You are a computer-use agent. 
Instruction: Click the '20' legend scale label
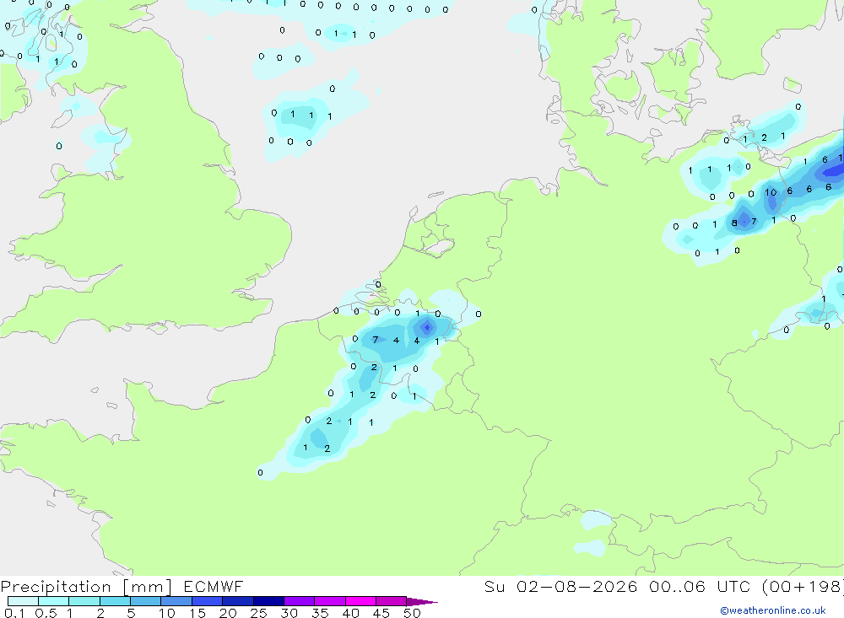228,613
